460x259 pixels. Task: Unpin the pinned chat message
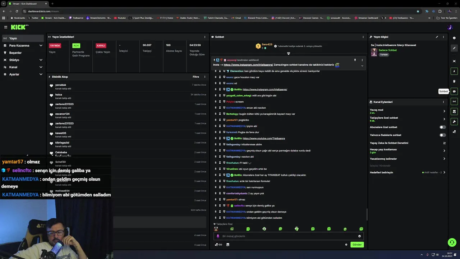(355, 60)
